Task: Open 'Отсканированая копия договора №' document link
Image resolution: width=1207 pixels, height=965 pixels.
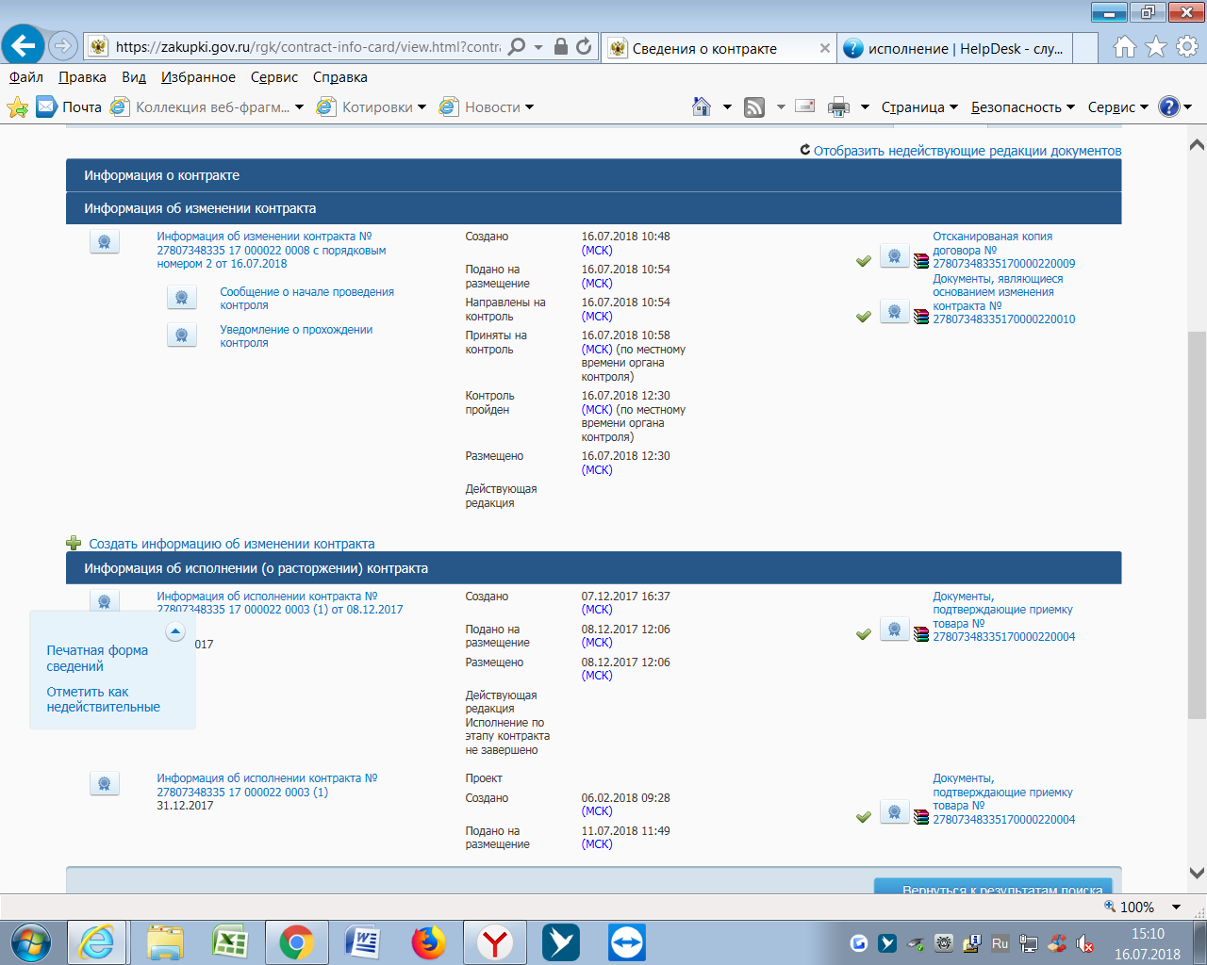Action: pyautogui.click(x=1003, y=250)
